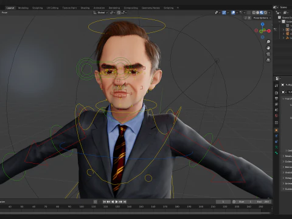The width and height of the screenshot is (292, 219).
Task: Select wireframe viewport shading
Action: click(254, 13)
